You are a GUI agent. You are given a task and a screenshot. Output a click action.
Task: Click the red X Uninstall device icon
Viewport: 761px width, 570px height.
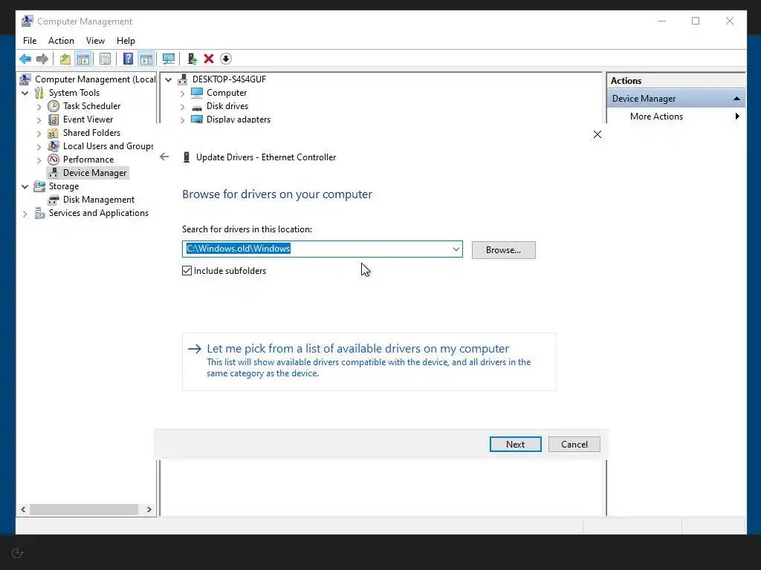click(209, 59)
